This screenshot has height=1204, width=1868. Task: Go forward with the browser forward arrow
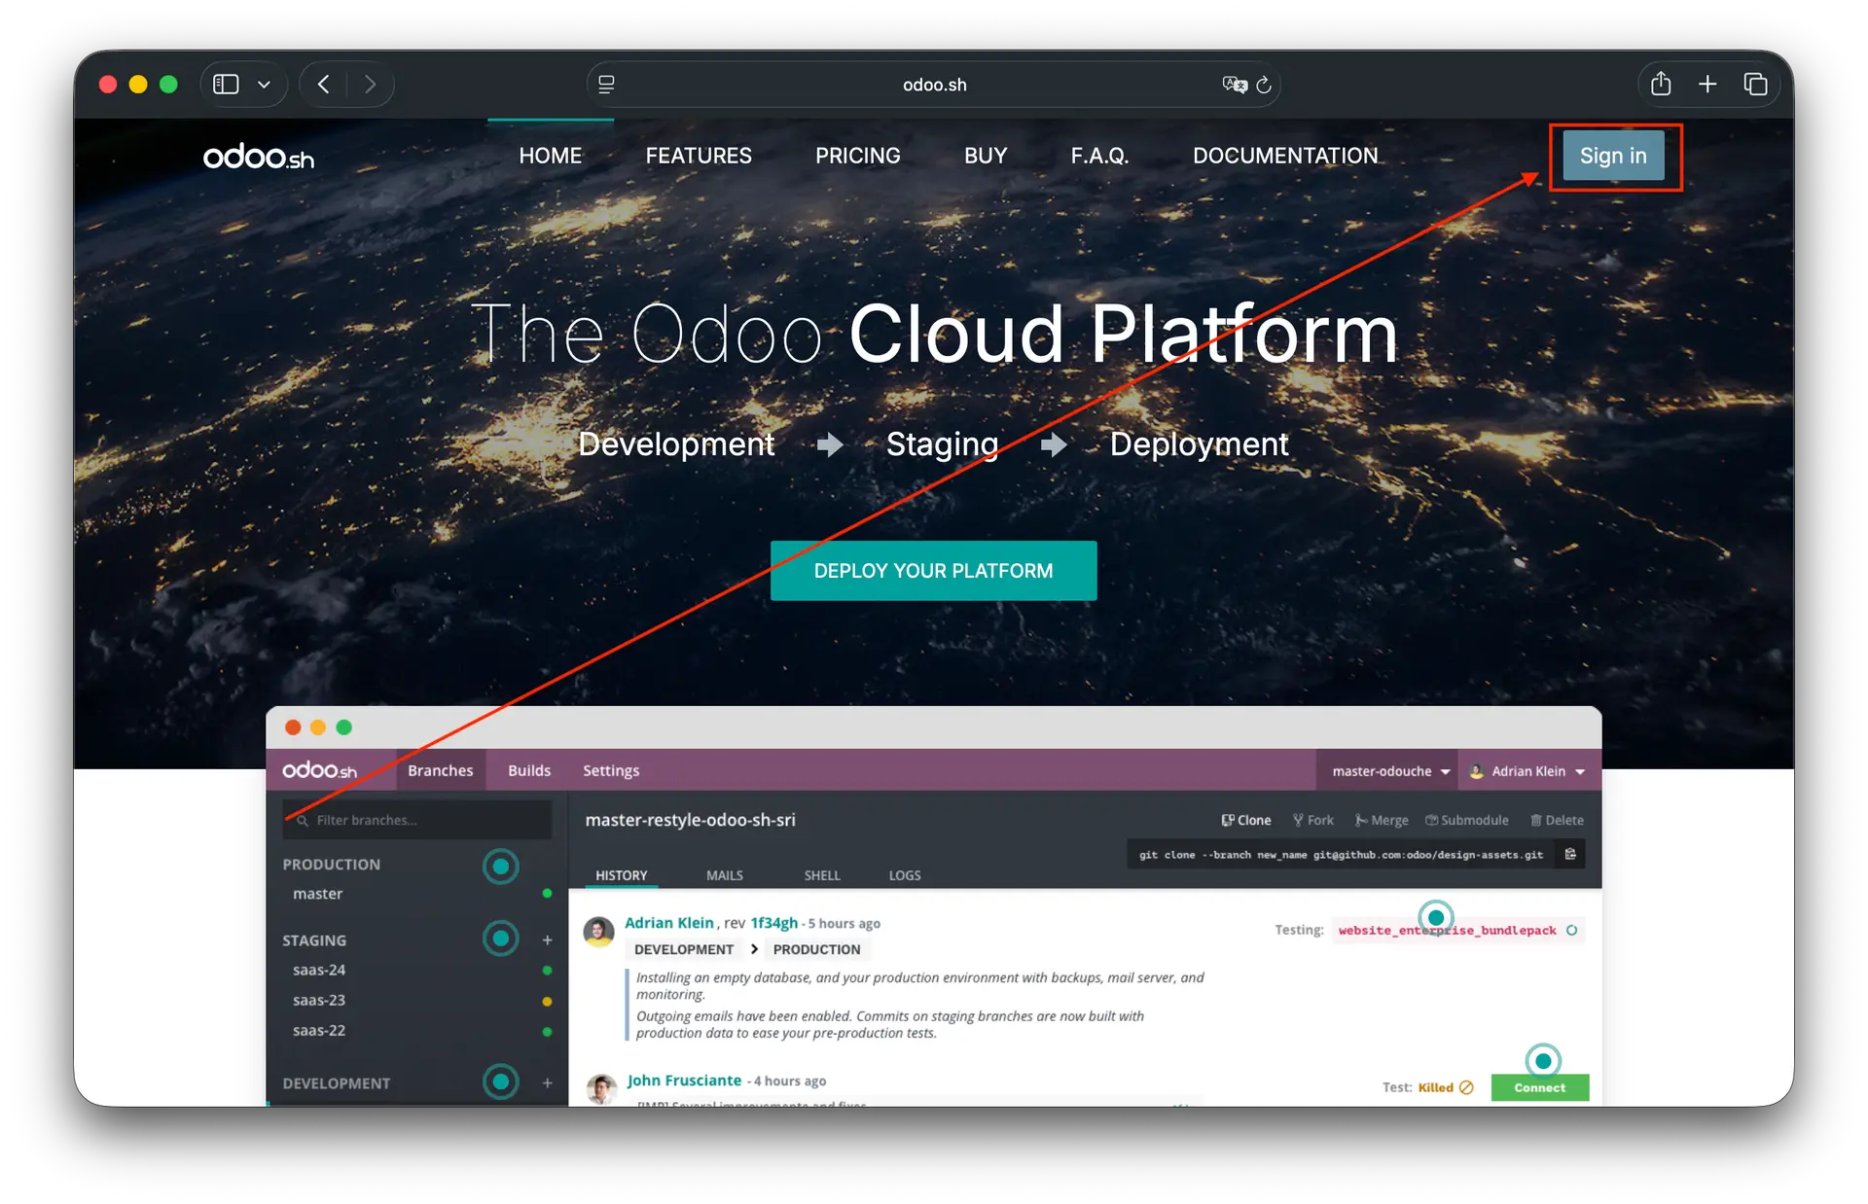coord(370,85)
